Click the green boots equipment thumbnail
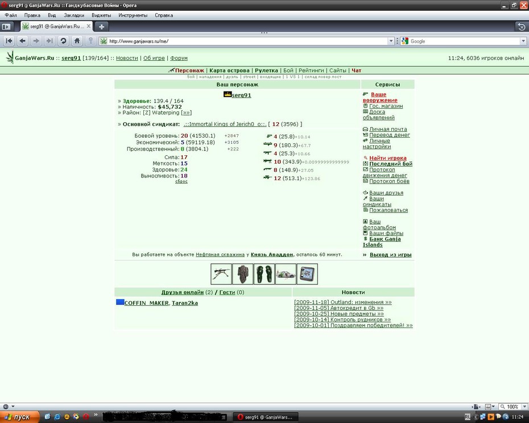This screenshot has width=529, height=423. click(264, 274)
